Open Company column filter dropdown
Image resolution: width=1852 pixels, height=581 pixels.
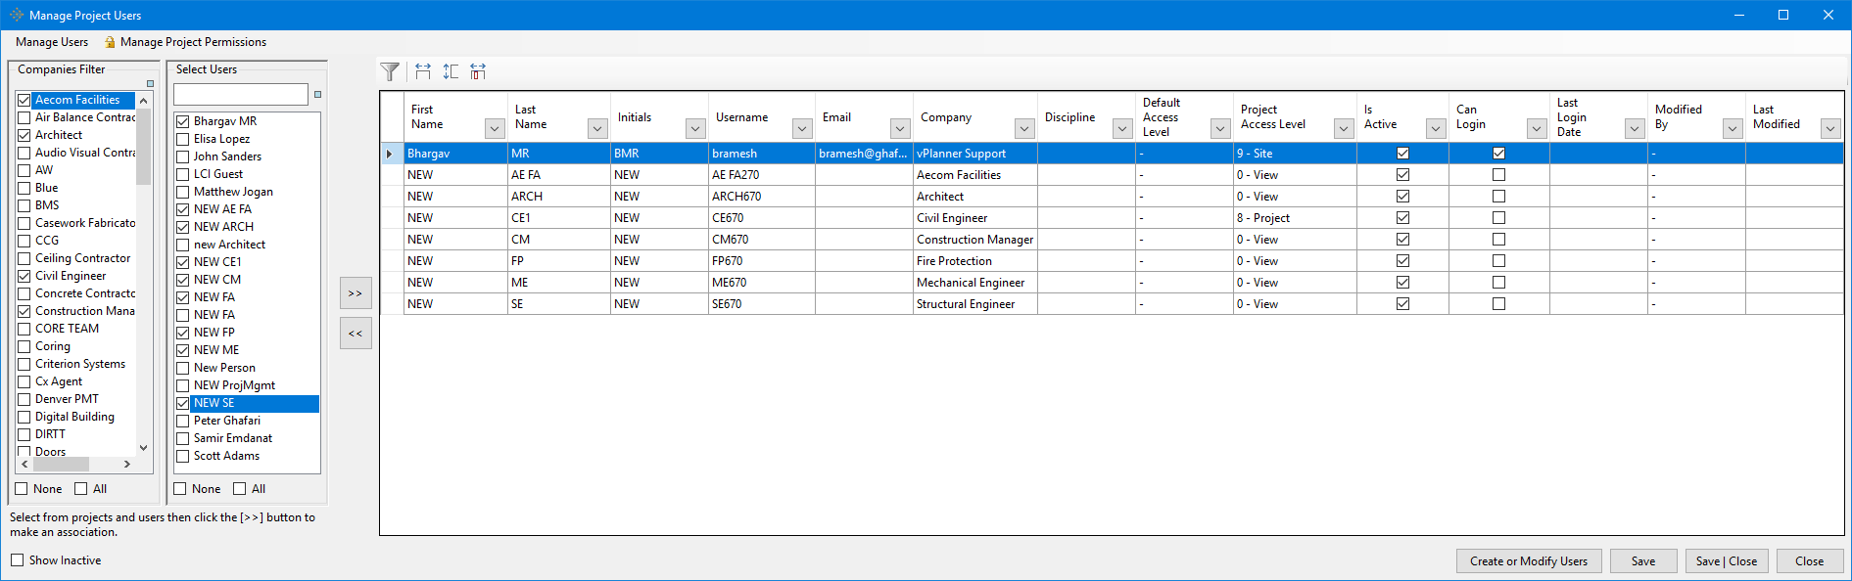1024,128
